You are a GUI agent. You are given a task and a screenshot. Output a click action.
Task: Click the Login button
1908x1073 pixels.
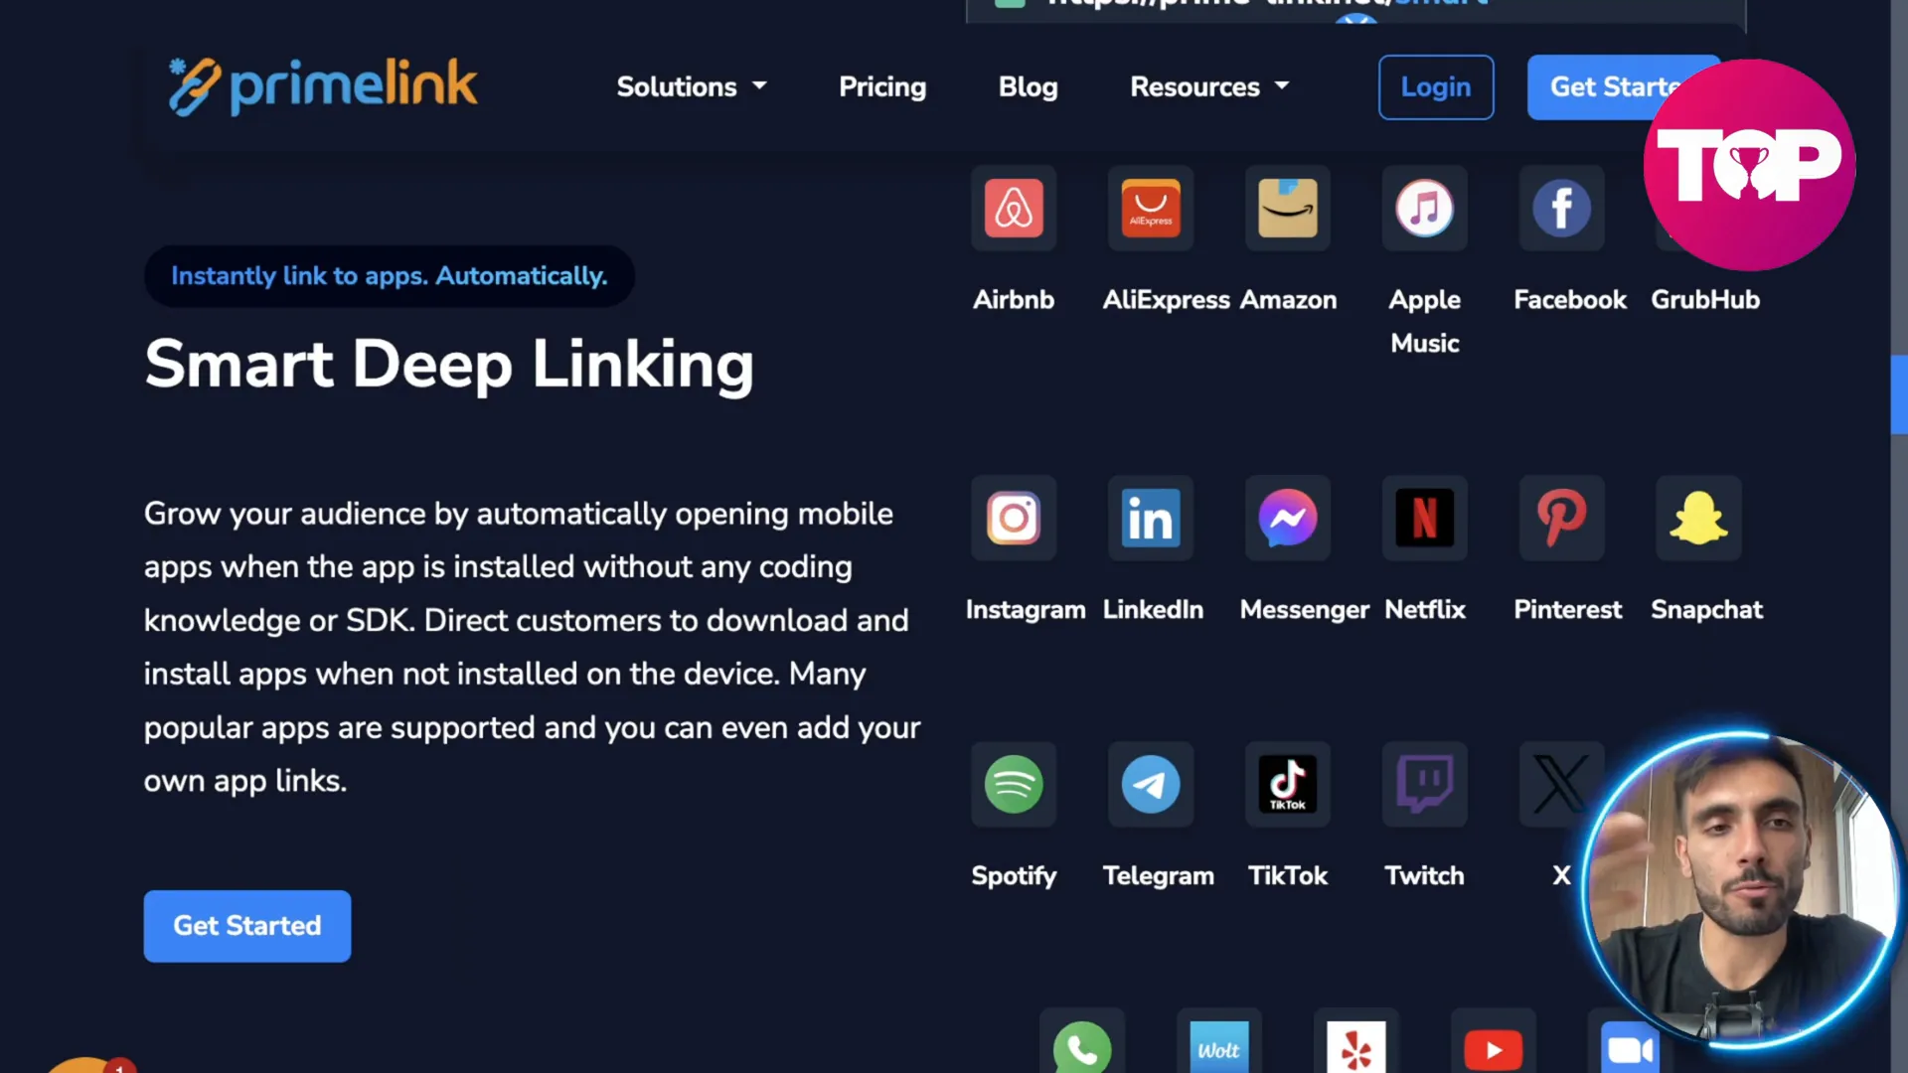point(1436,87)
